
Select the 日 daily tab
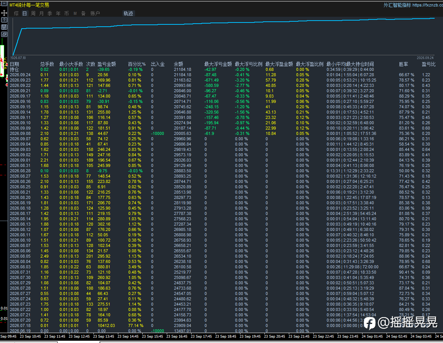24,13
